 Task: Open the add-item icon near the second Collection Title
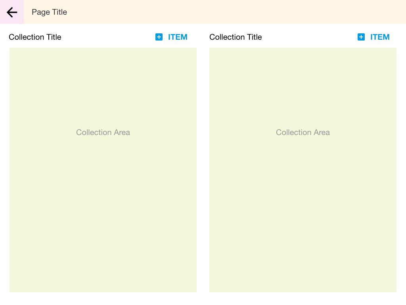pos(361,37)
